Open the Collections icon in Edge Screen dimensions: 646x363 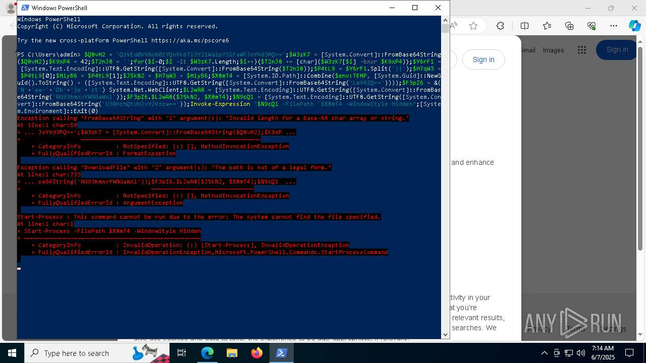pos(569,26)
